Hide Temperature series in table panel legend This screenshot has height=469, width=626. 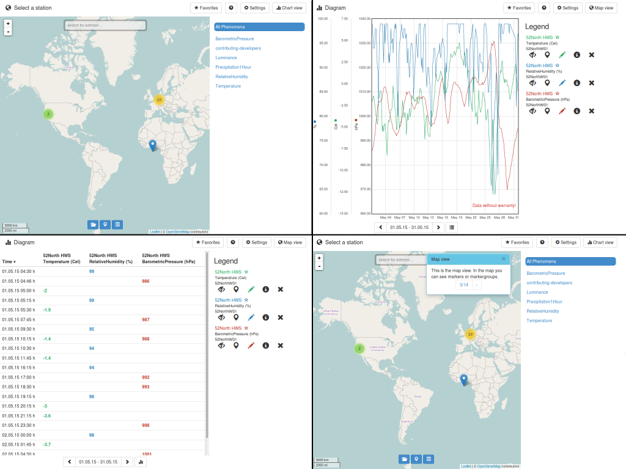click(221, 289)
